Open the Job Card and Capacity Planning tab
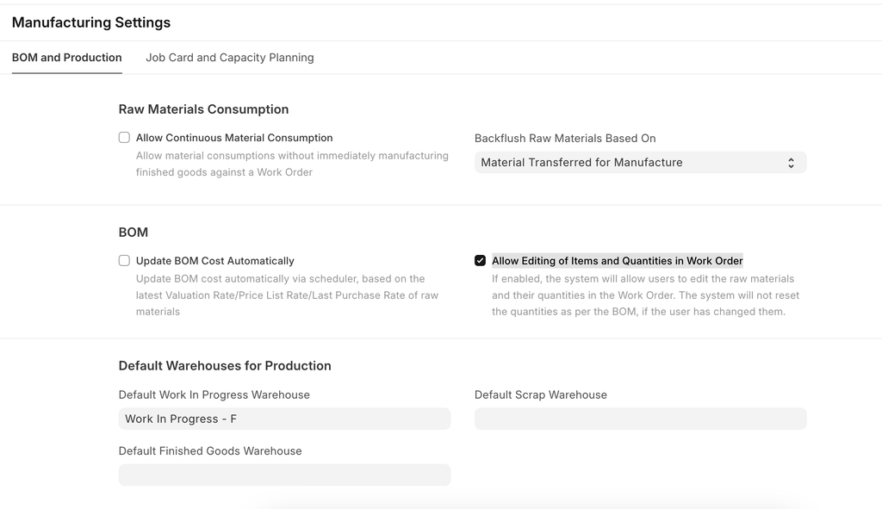The image size is (882, 509). (229, 58)
